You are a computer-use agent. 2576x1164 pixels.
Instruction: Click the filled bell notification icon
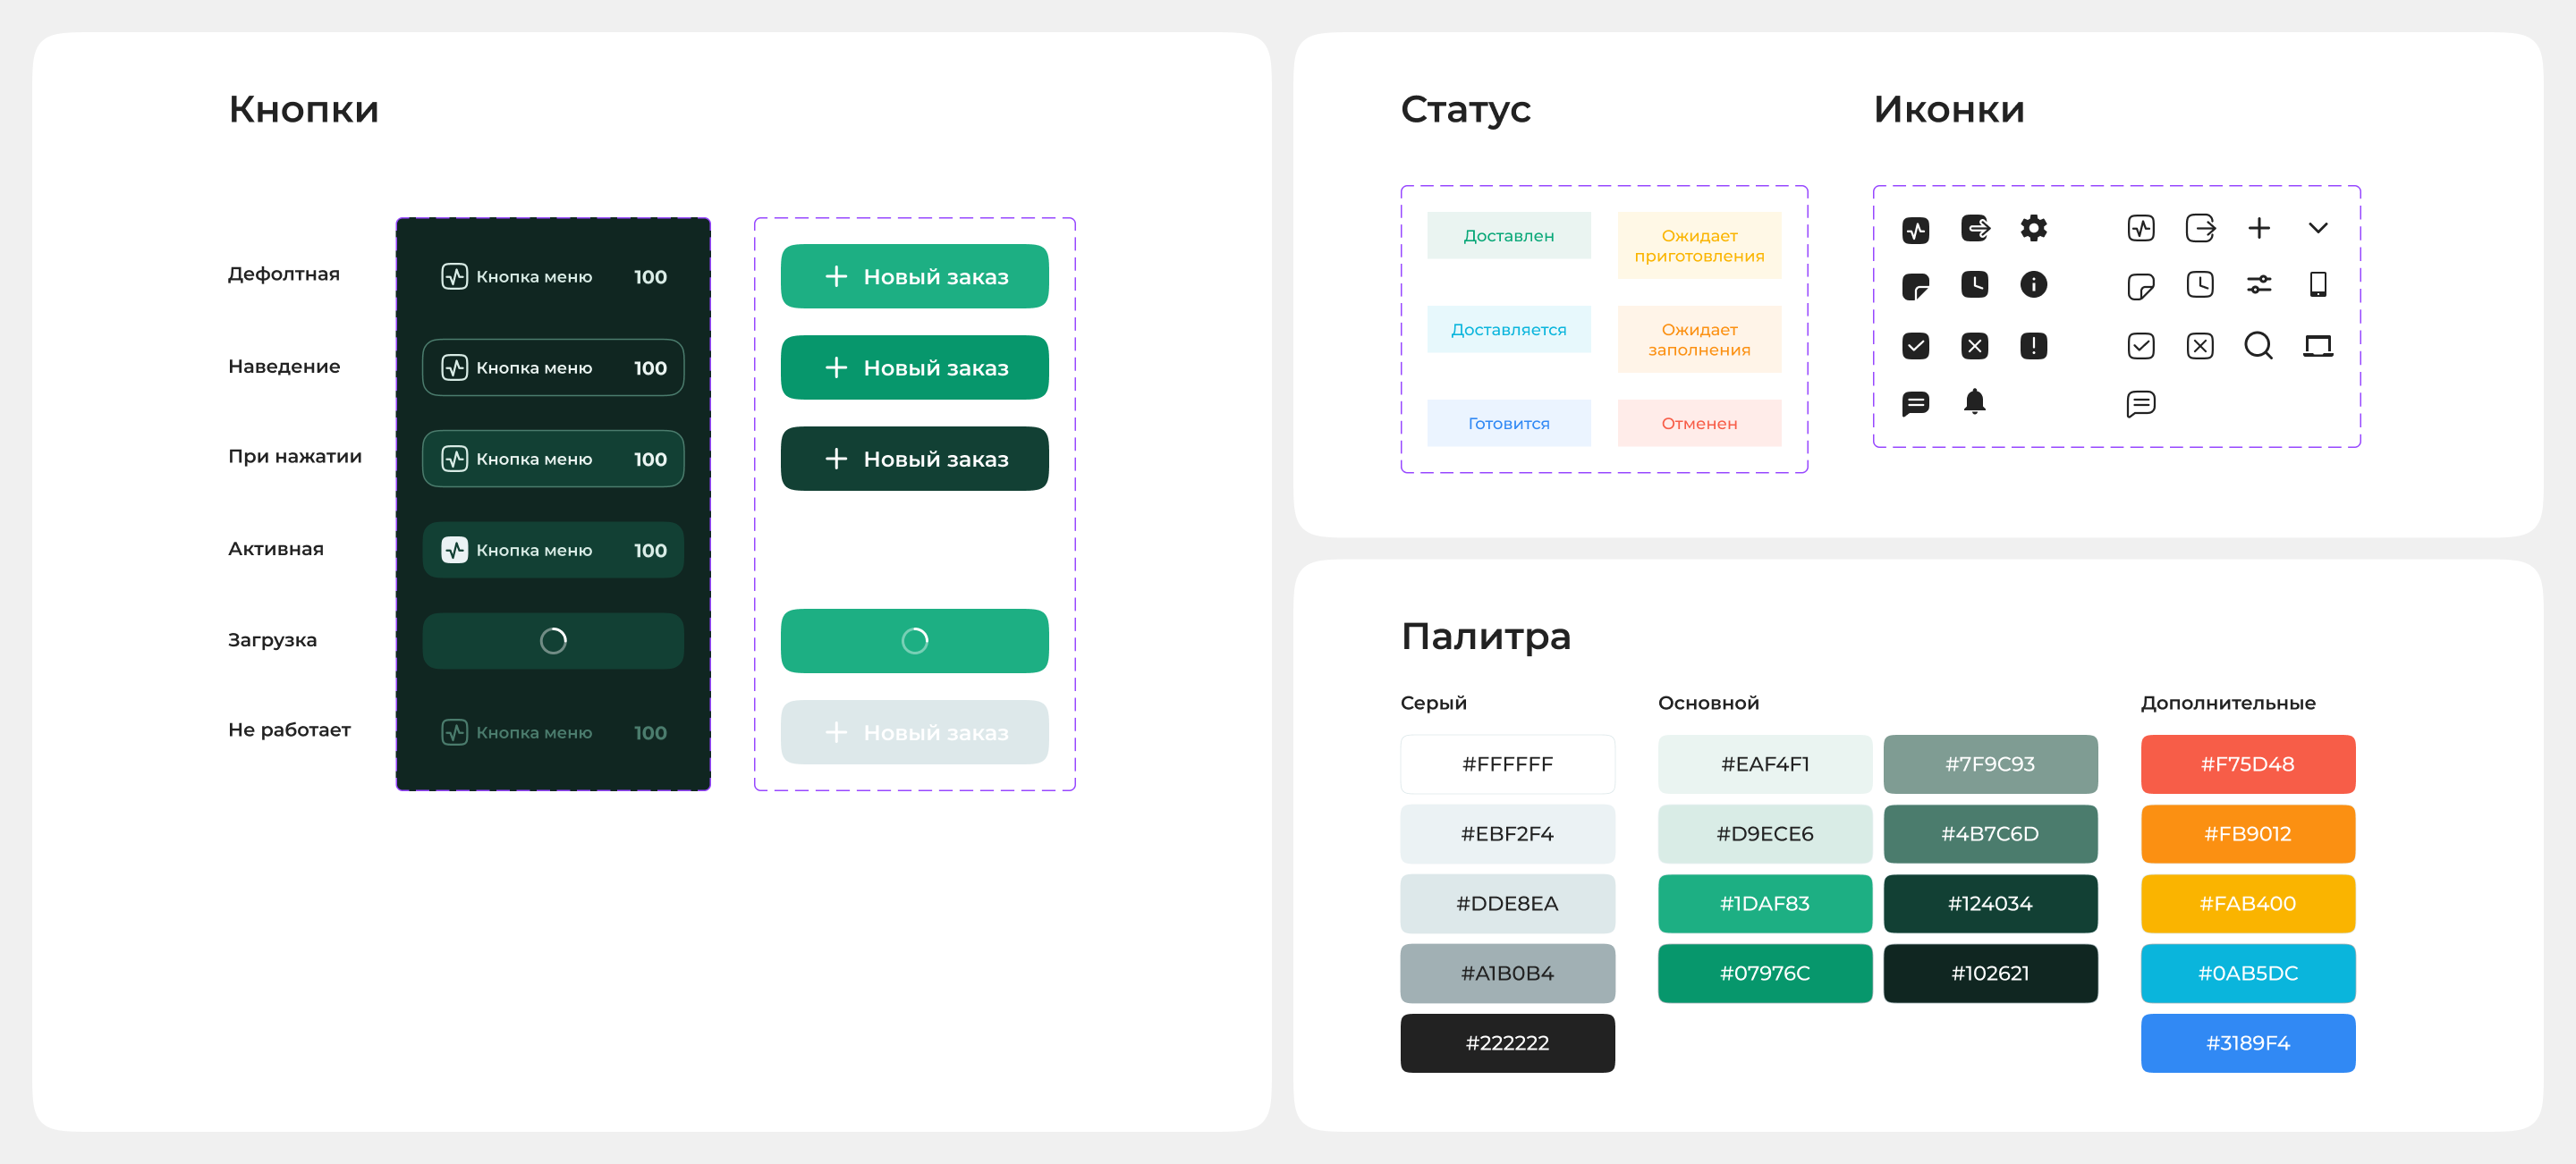[x=1974, y=401]
